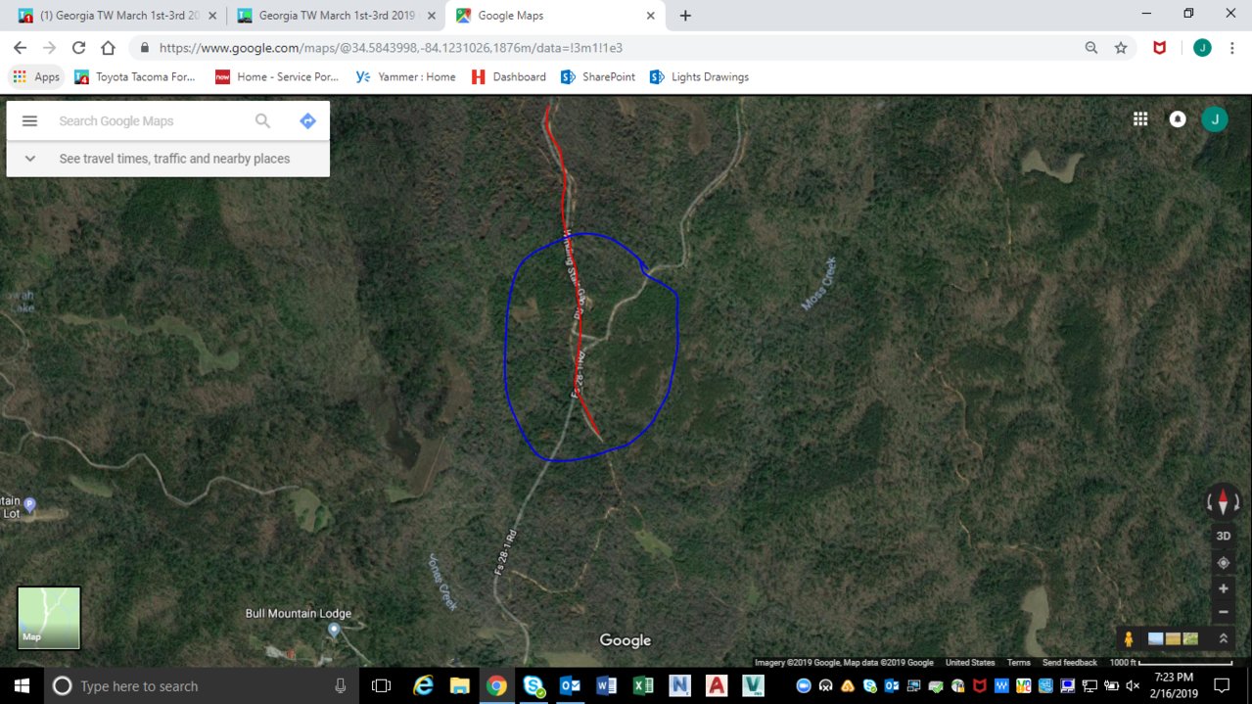Screen dimensions: 1252x704
Task: Click the United States link in footer
Action: [x=970, y=663]
